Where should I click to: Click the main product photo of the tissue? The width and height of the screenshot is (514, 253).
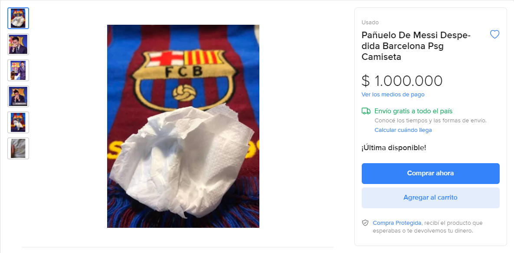click(x=183, y=126)
